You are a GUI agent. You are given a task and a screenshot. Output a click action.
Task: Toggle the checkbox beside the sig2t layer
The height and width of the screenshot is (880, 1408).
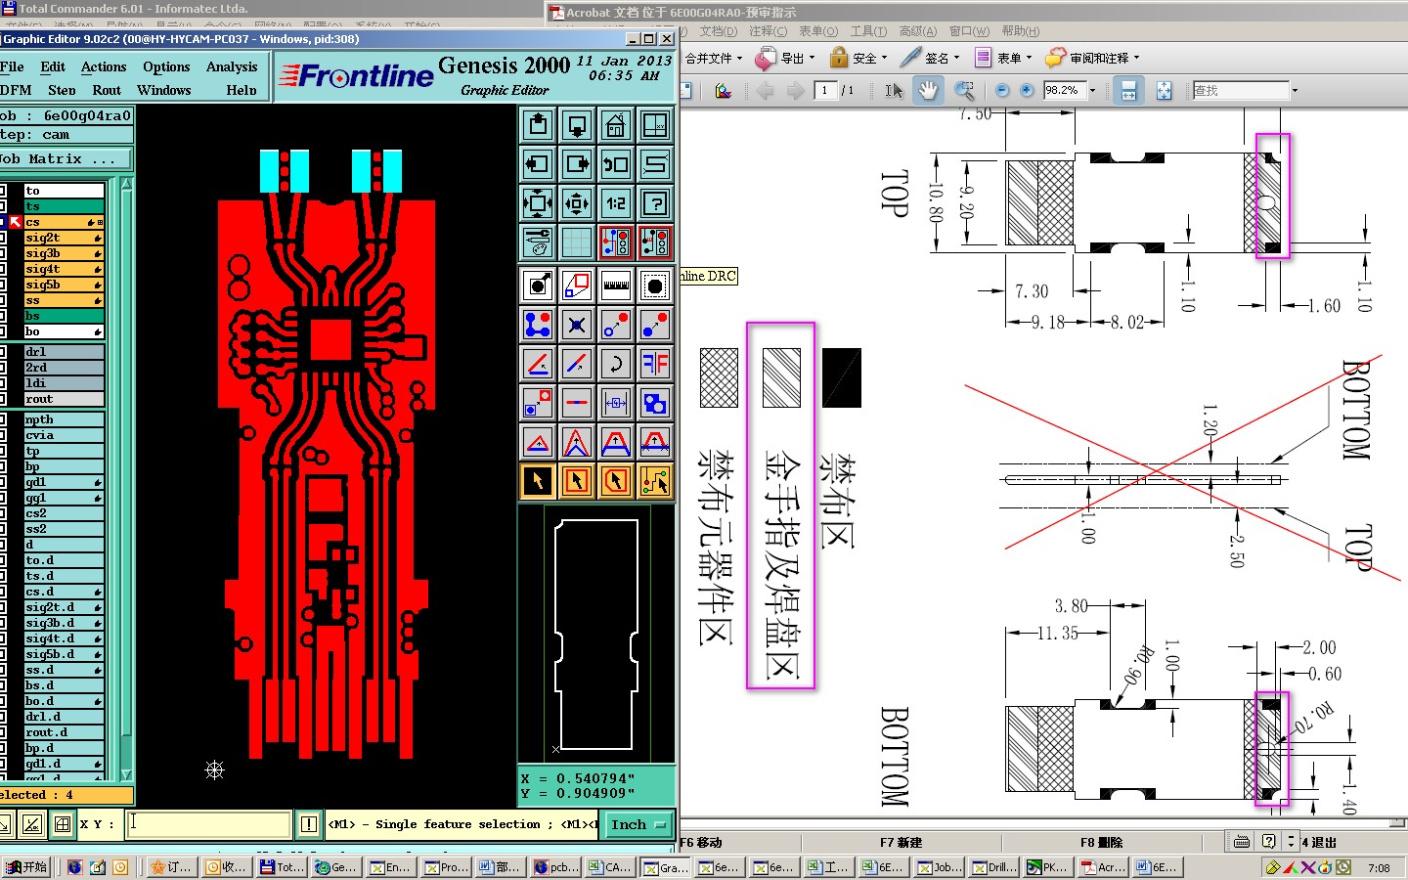(x=4, y=238)
